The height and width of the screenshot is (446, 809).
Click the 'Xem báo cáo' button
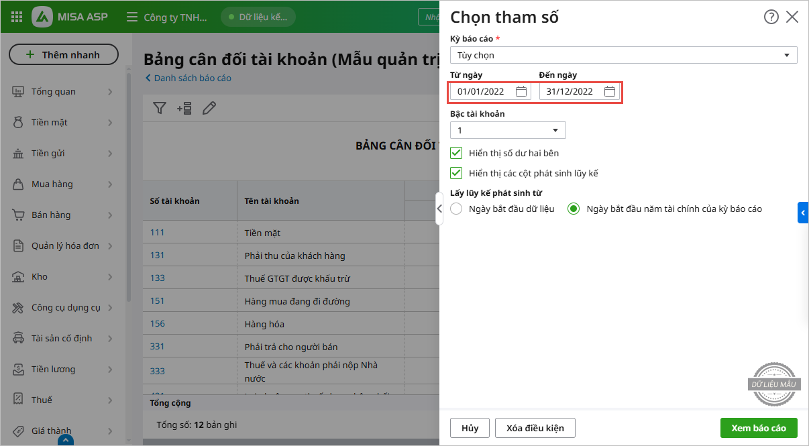(x=758, y=428)
